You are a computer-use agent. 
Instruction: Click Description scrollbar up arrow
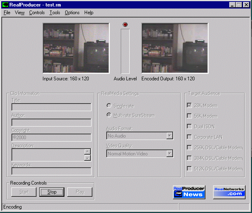coord(88,152)
